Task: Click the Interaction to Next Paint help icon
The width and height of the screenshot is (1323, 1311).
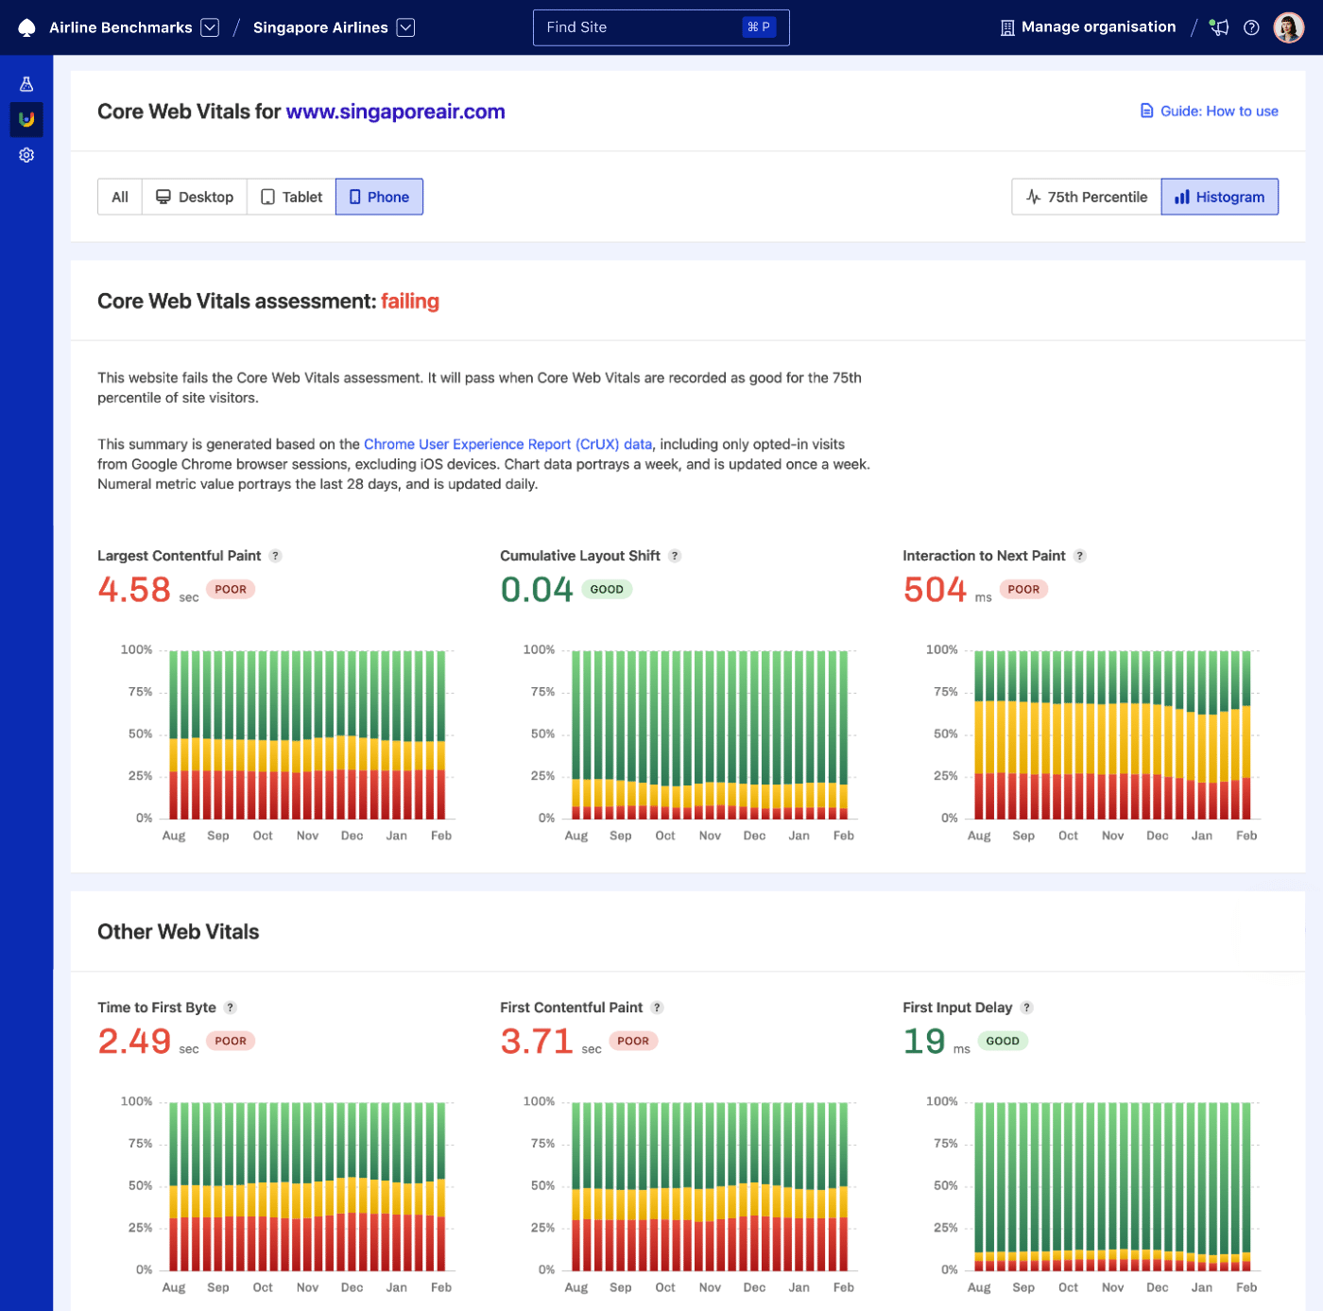Action: click(x=1079, y=556)
